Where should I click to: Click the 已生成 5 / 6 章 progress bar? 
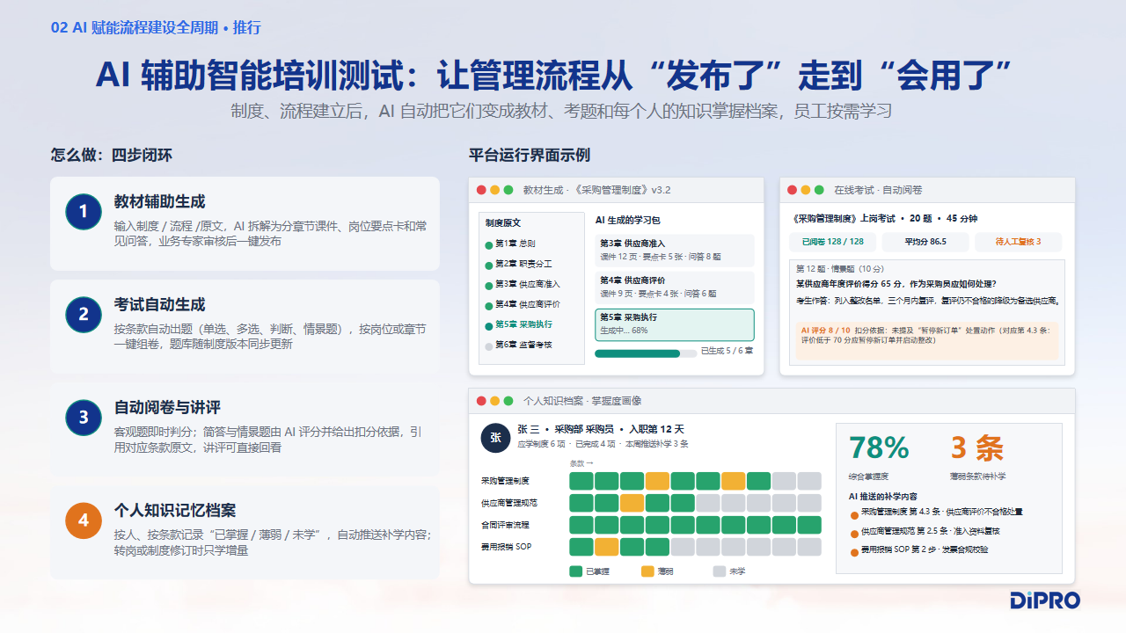tap(645, 353)
